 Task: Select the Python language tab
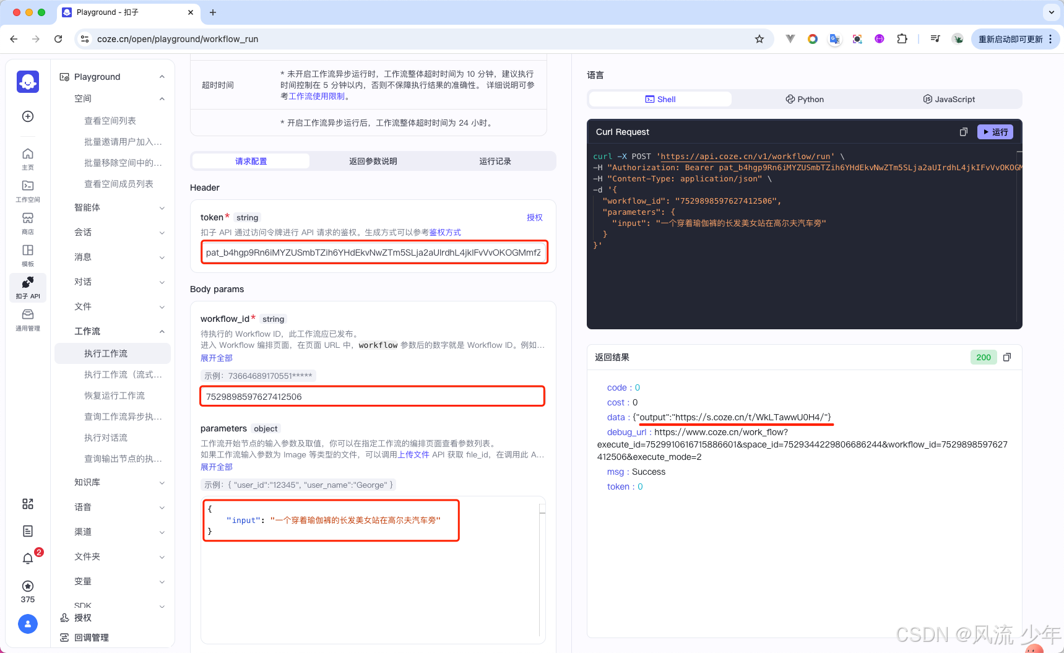tap(805, 99)
